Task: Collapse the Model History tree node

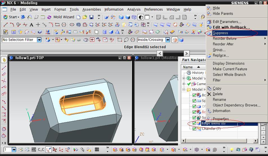Action: [x=184, y=90]
